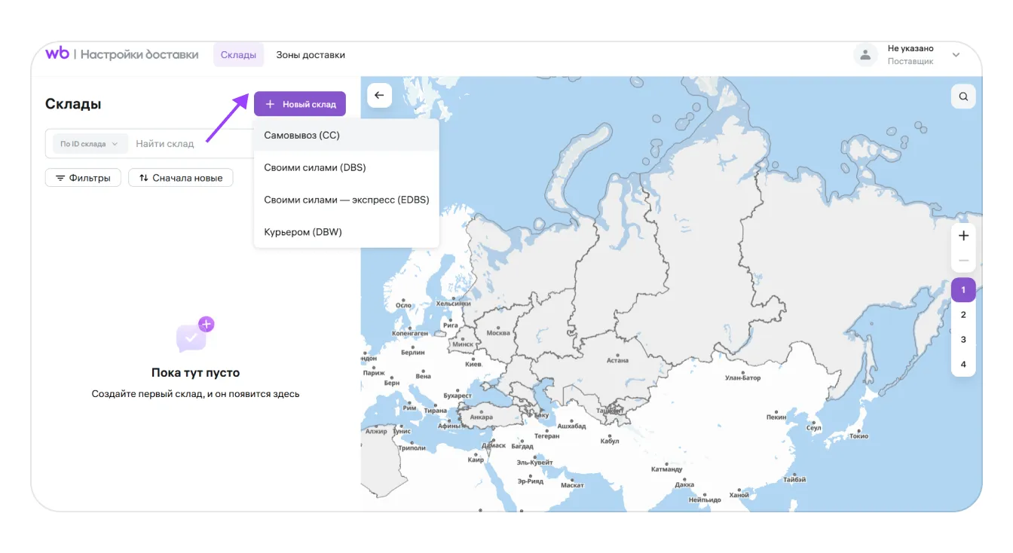
Task: Click the empty state chat-plus illustration
Action: coord(194,336)
